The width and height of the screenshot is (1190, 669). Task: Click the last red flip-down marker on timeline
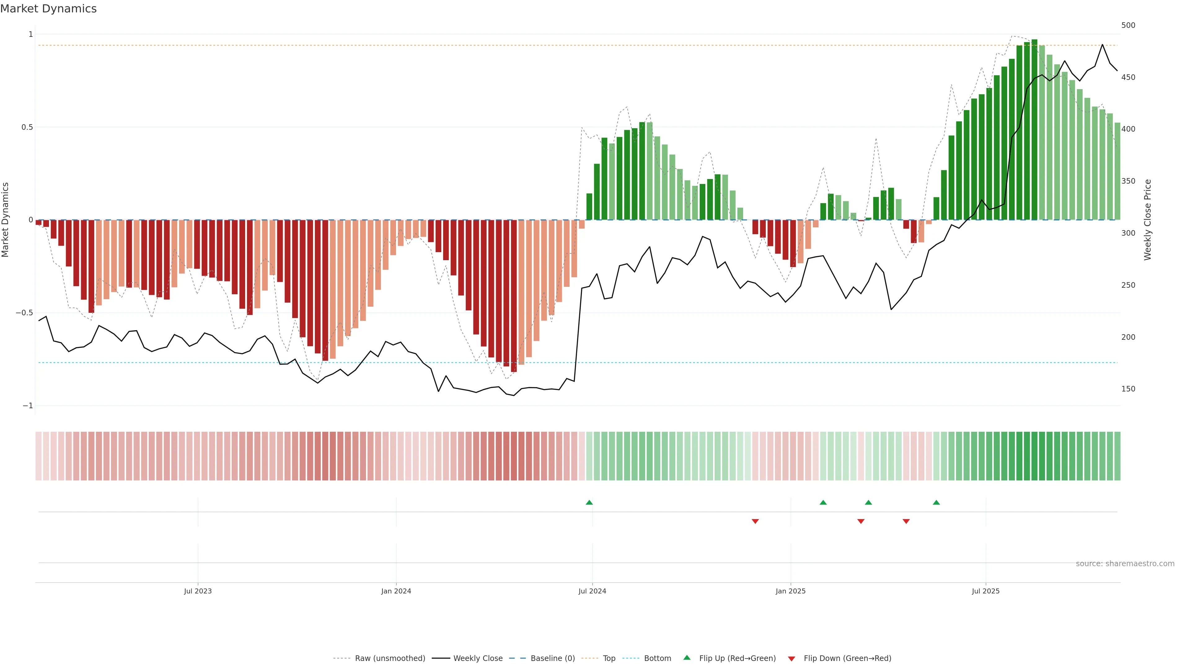pyautogui.click(x=906, y=521)
